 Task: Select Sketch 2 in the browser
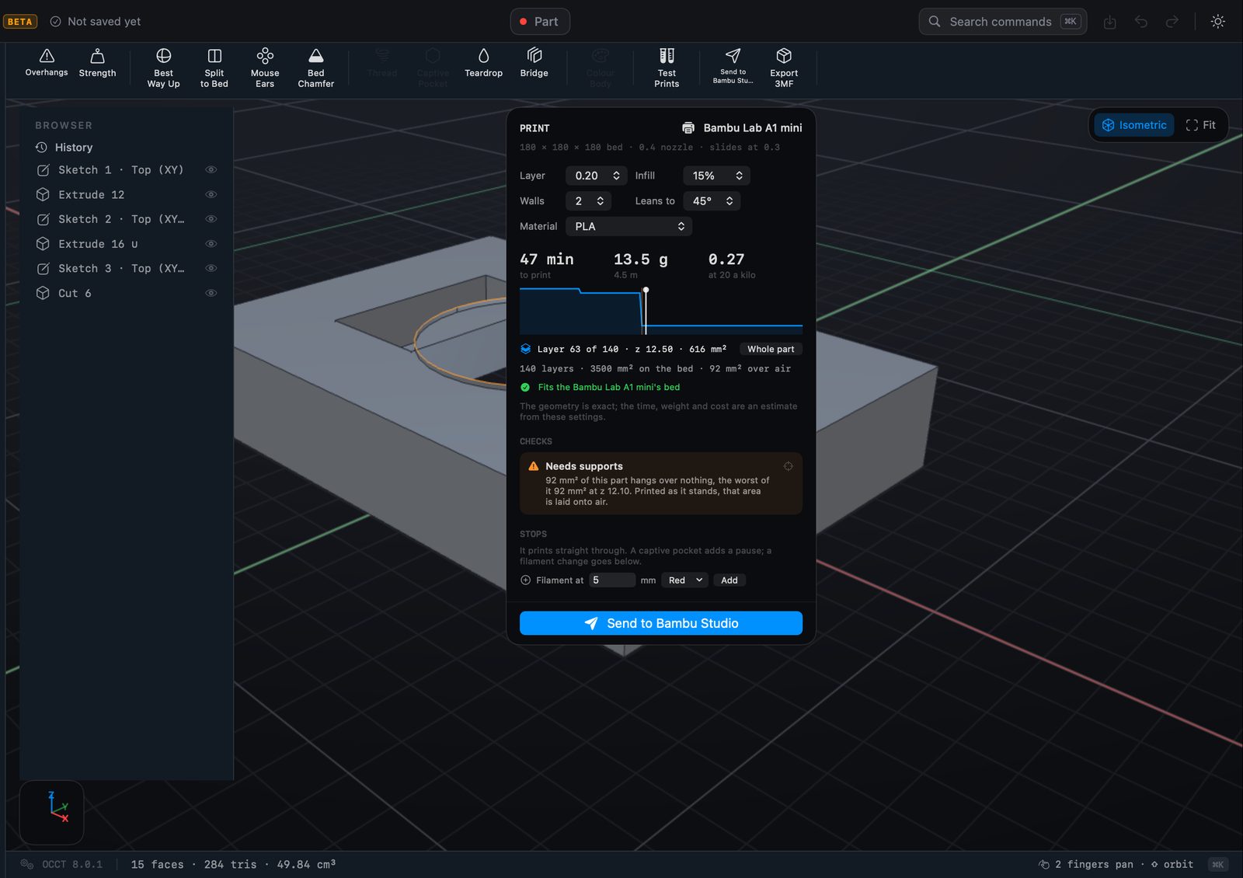pyautogui.click(x=120, y=219)
